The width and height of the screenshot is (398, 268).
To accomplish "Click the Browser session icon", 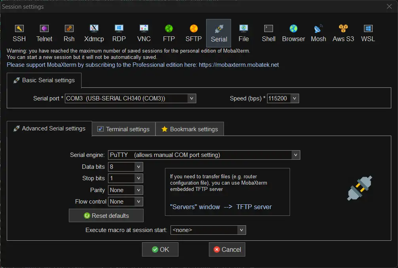I will coord(293,33).
